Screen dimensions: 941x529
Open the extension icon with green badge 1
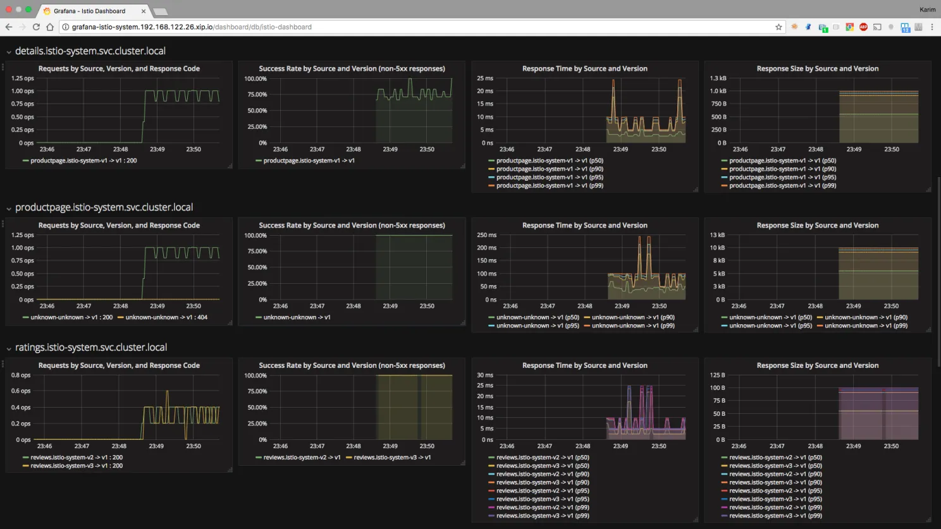823,28
